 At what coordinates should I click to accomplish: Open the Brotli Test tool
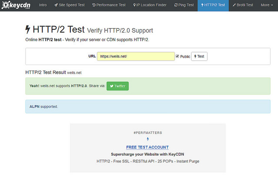point(242,5)
